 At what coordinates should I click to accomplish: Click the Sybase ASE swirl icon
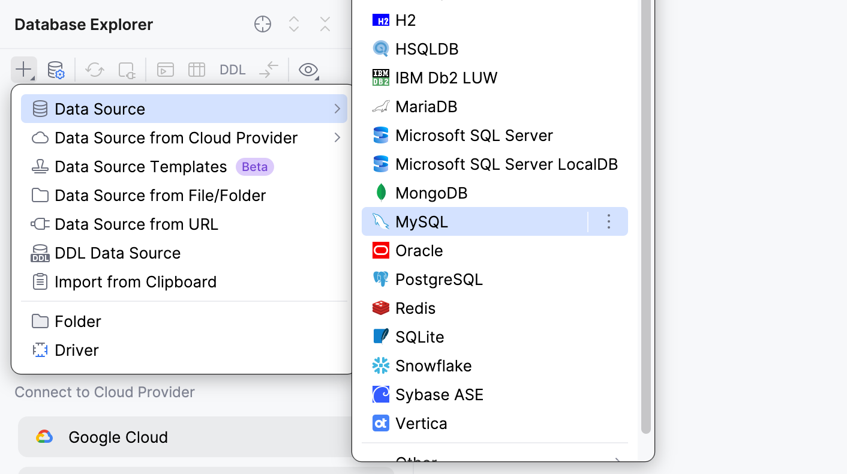381,394
